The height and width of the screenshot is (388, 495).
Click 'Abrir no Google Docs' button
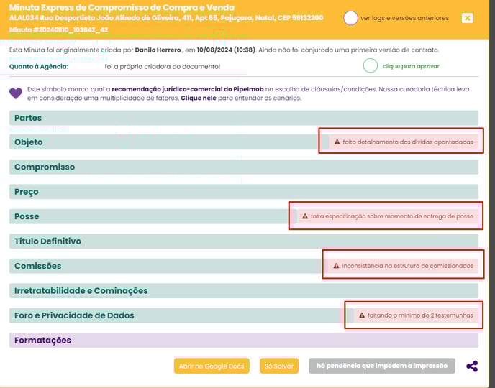(x=212, y=366)
